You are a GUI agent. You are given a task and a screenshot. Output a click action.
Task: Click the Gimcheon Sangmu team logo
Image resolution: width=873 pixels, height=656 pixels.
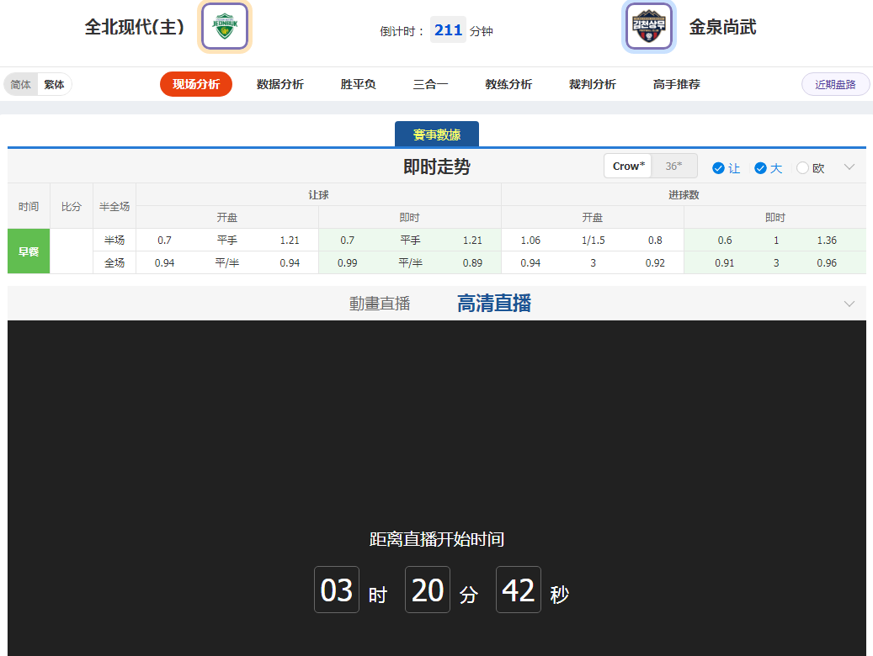648,27
